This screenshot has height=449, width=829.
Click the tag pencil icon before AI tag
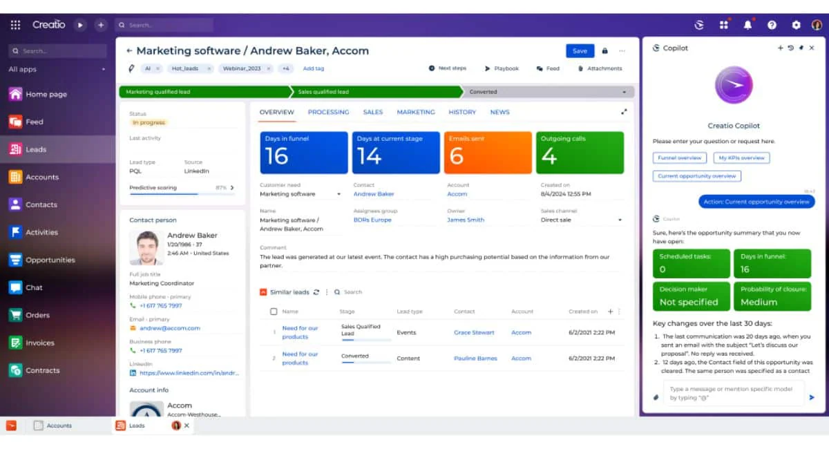(x=131, y=68)
